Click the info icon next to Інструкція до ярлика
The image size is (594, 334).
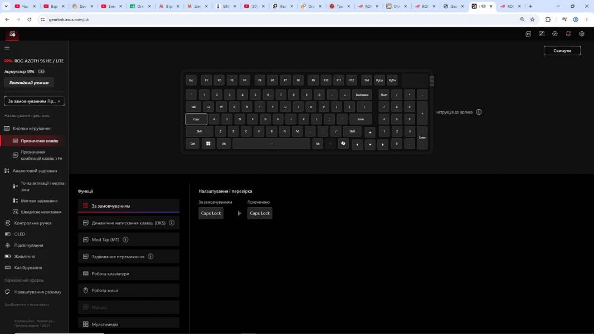point(479,112)
